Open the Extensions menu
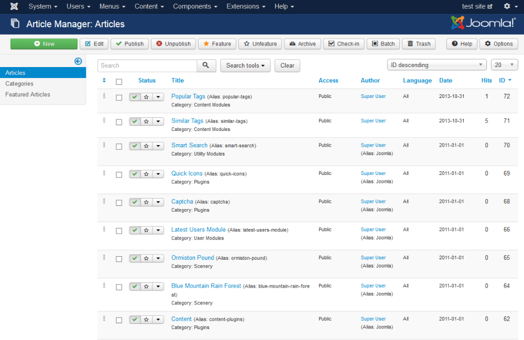 click(x=246, y=6)
